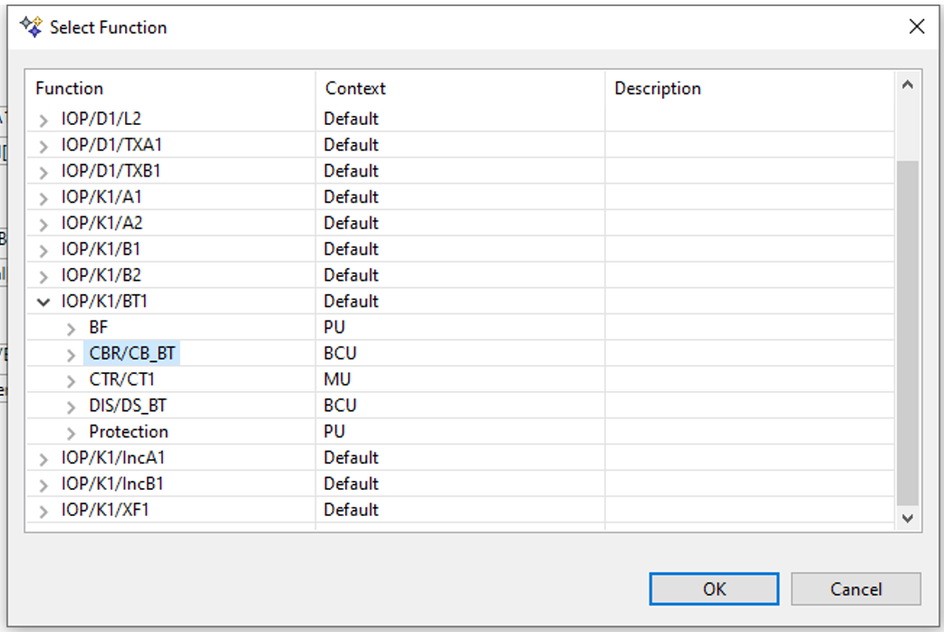
Task: Click the Function column header
Action: (70, 89)
